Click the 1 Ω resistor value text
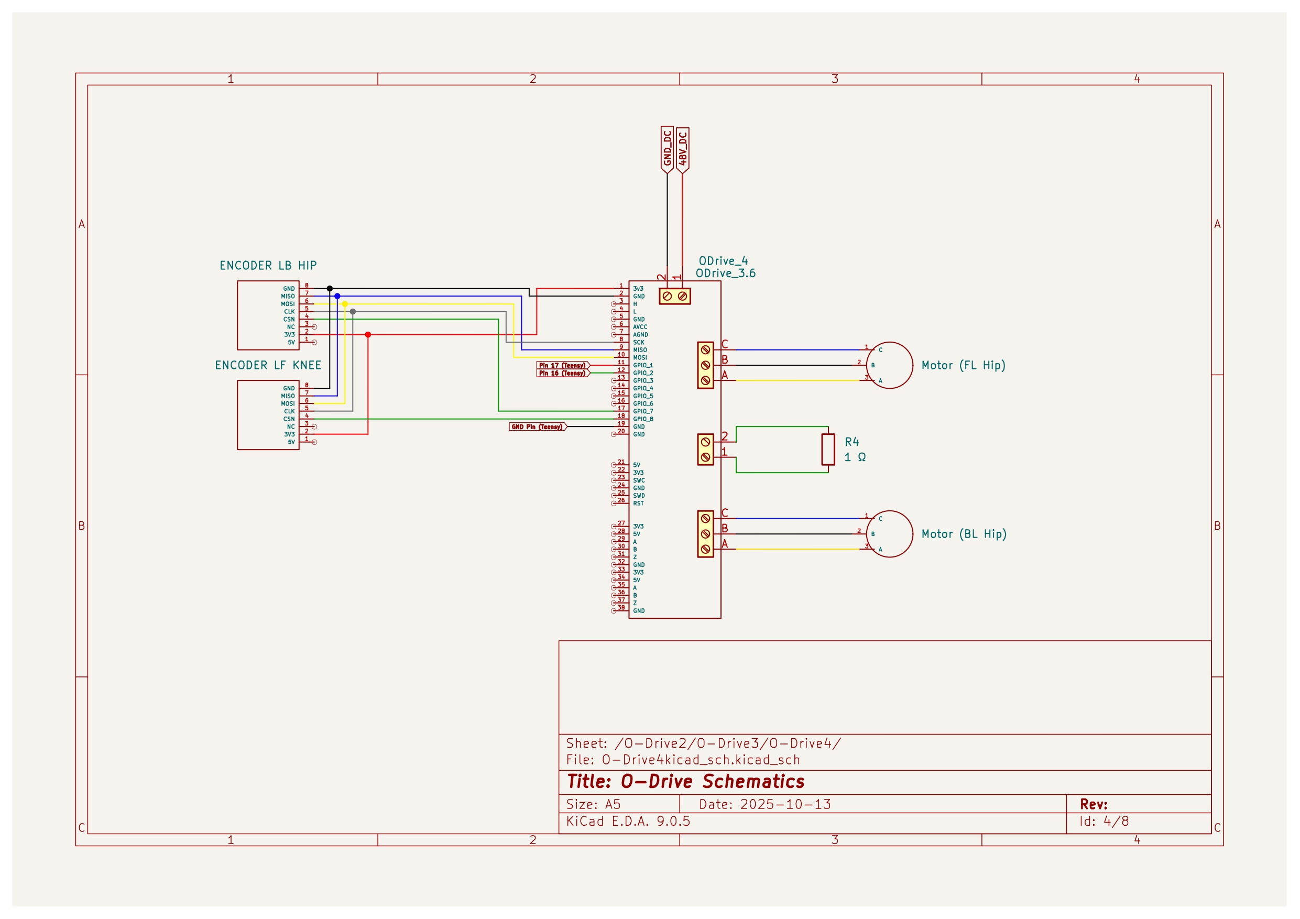Viewport: 1300px width, 919px height. click(x=855, y=457)
